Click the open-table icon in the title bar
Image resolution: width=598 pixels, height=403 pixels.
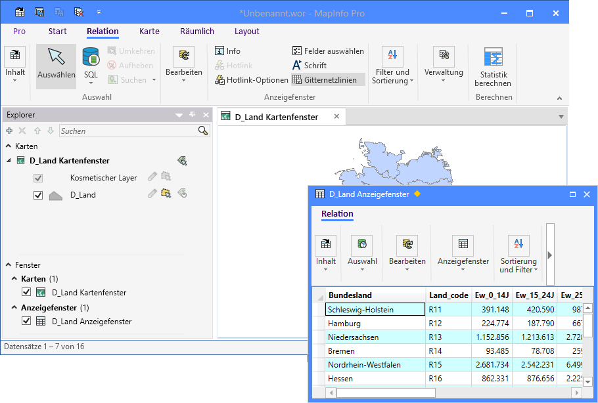coord(20,12)
